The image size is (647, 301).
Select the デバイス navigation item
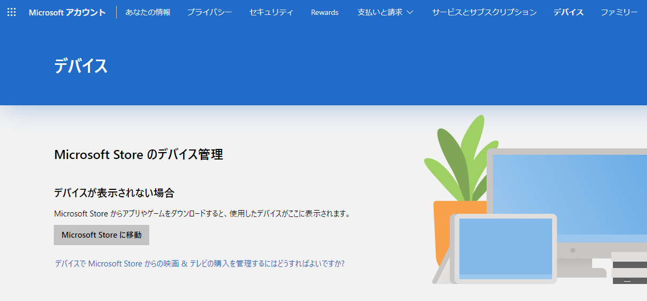pyautogui.click(x=568, y=12)
